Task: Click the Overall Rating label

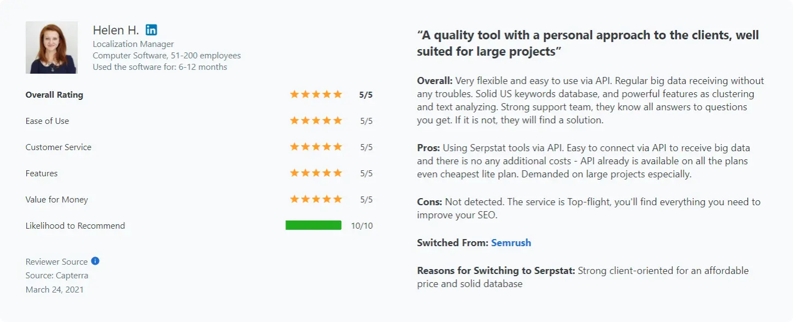Action: [x=54, y=94]
